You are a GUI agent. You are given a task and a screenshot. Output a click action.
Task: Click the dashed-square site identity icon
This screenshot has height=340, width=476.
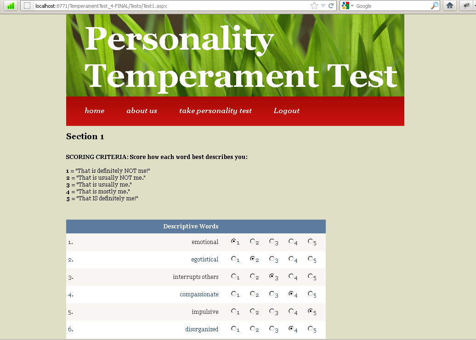(26, 6)
